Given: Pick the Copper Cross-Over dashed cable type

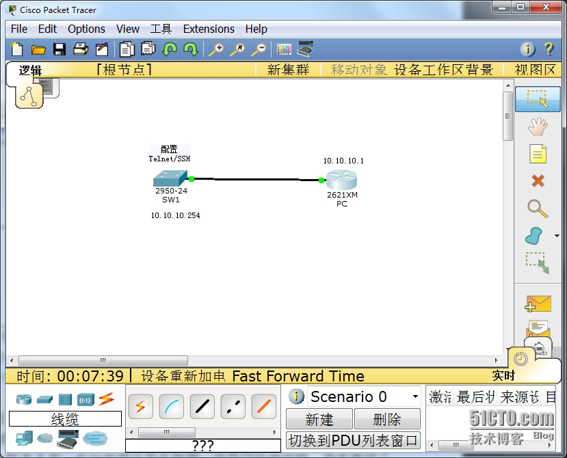Looking at the screenshot, I should [233, 407].
